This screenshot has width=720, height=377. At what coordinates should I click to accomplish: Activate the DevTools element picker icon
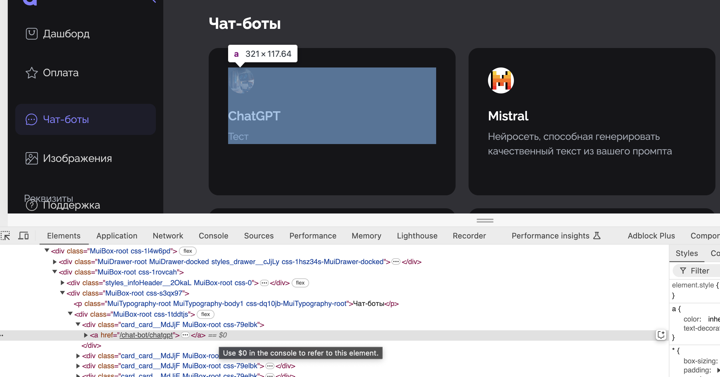click(6, 236)
